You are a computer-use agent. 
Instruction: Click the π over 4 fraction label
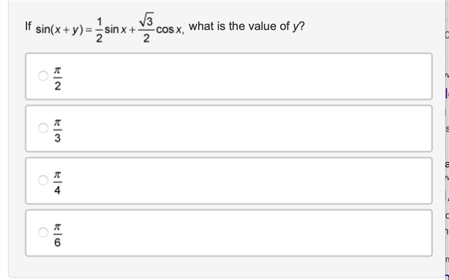pos(58,183)
